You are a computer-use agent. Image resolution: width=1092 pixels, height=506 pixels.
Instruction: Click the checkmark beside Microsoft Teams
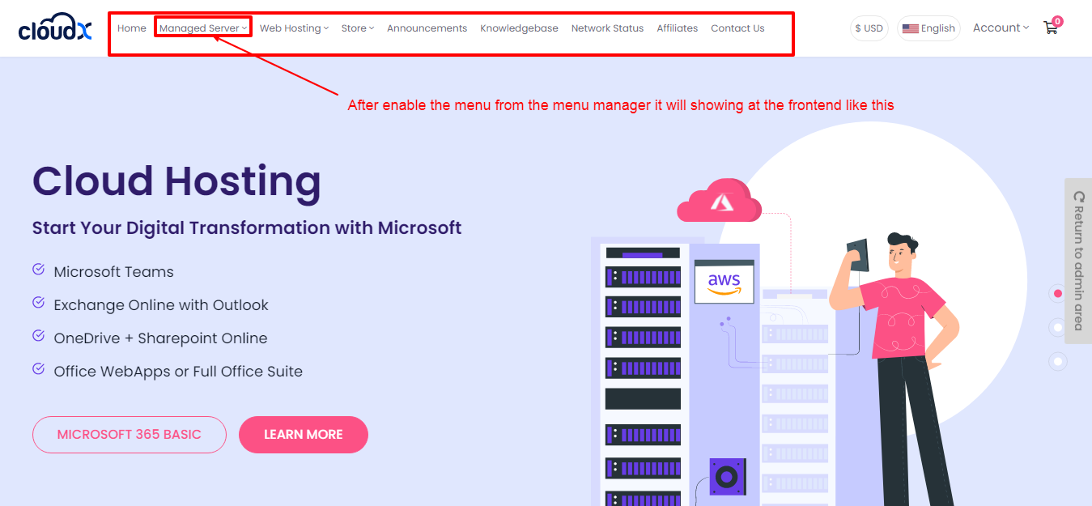coord(38,270)
